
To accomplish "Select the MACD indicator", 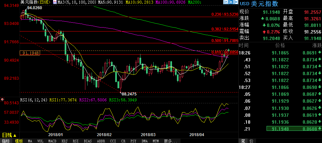I will (x=52, y=141).
